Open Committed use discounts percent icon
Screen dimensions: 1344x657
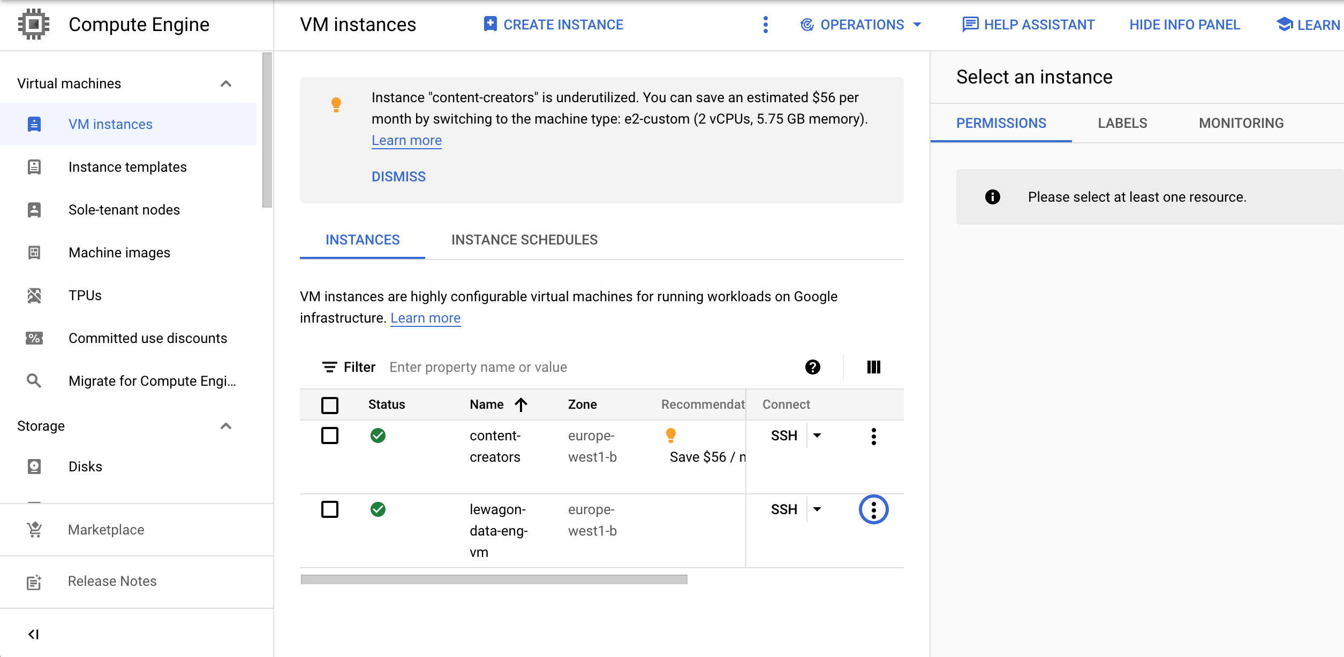point(34,338)
